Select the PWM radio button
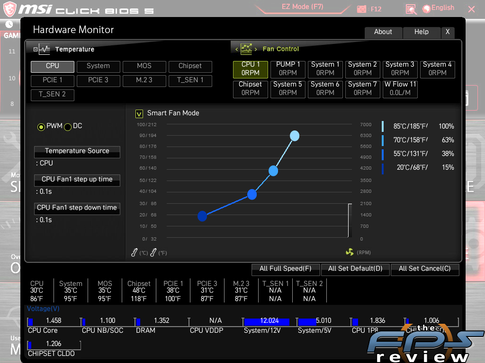 point(41,127)
